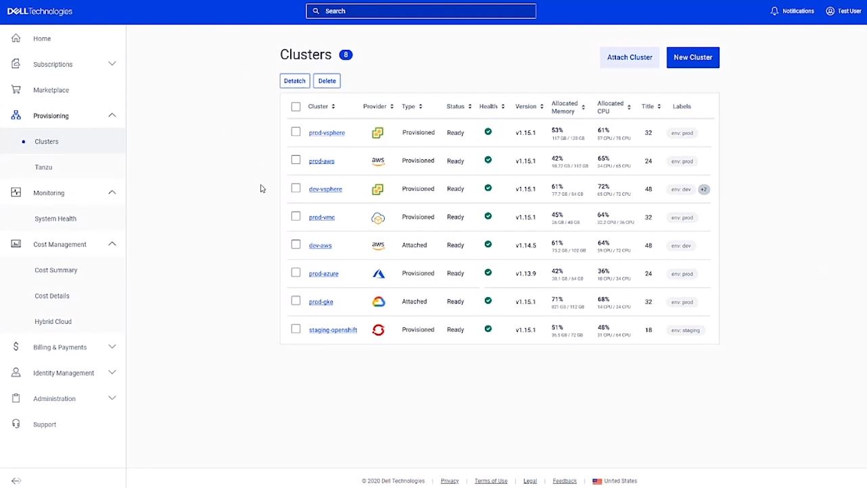Click the Azure provider icon for prod-azure

(378, 273)
